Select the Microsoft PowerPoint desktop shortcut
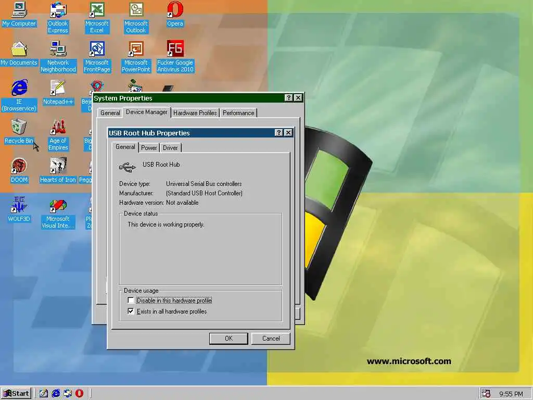The height and width of the screenshot is (400, 533). (x=136, y=57)
